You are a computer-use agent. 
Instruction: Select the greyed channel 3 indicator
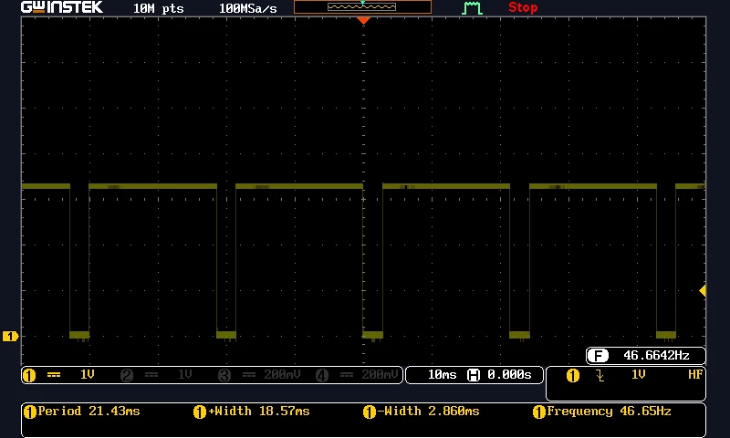[224, 375]
